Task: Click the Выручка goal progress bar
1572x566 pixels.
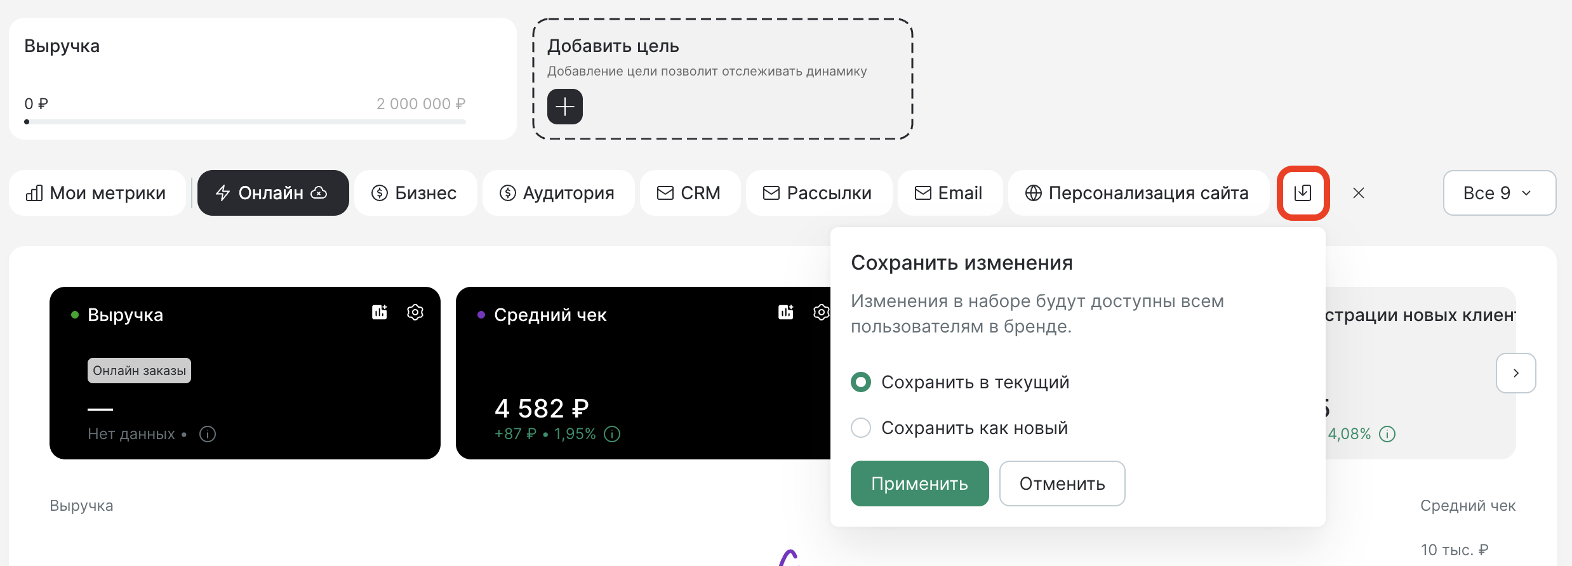Action: click(245, 121)
